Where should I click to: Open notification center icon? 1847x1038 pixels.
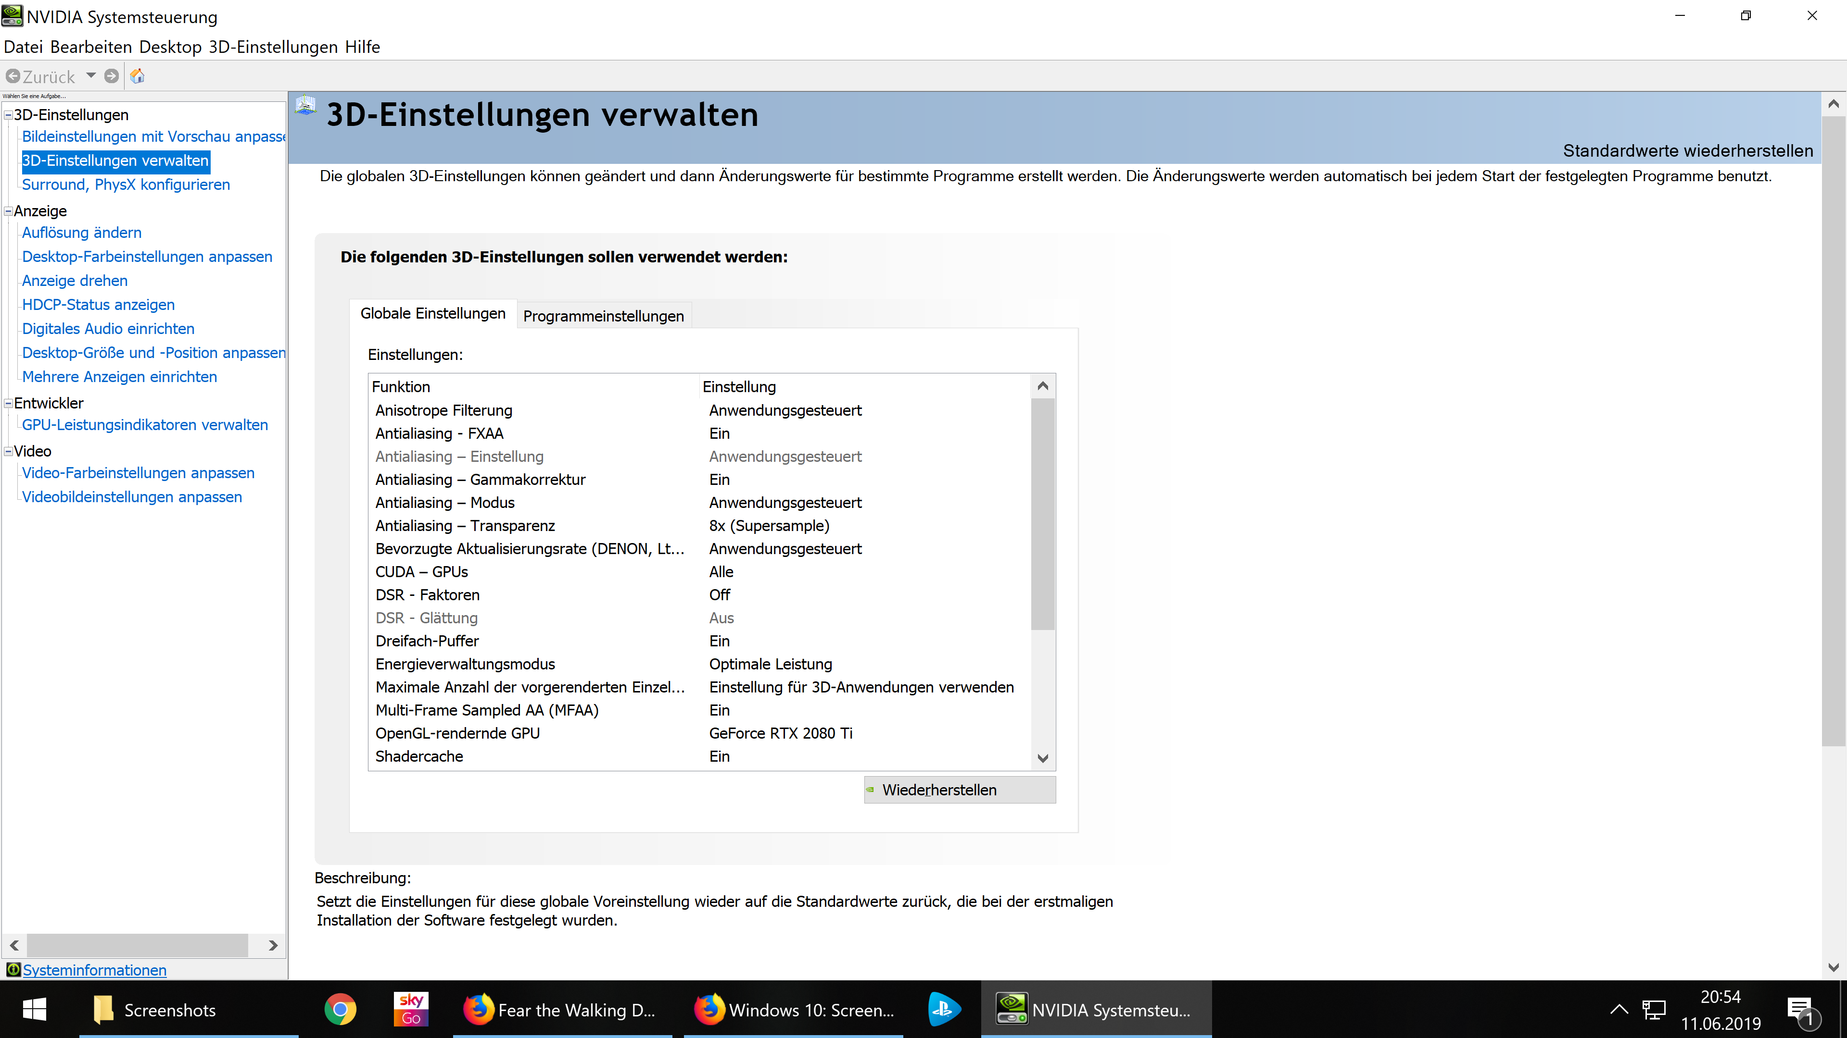coord(1802,1011)
